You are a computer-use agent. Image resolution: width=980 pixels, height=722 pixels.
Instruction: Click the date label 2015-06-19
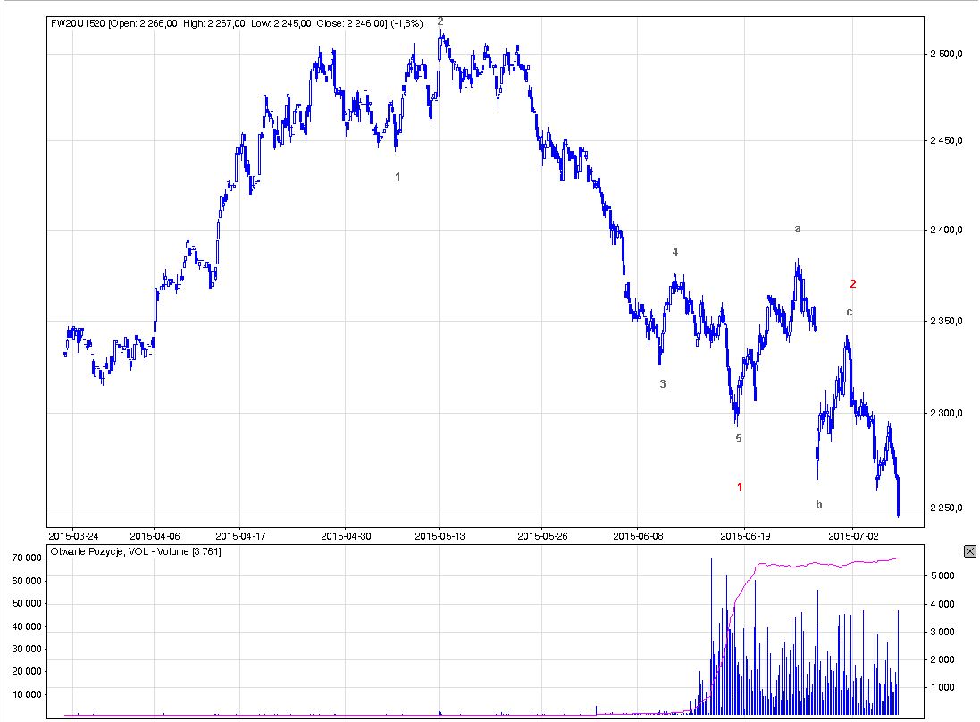[x=745, y=536]
